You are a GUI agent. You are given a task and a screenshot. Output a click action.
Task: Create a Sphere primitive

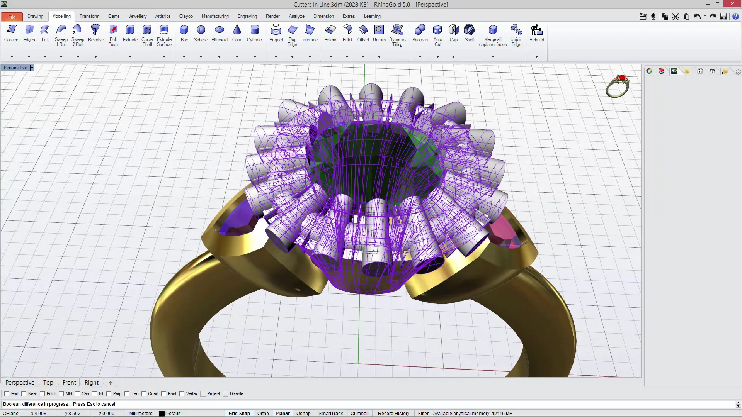(201, 33)
